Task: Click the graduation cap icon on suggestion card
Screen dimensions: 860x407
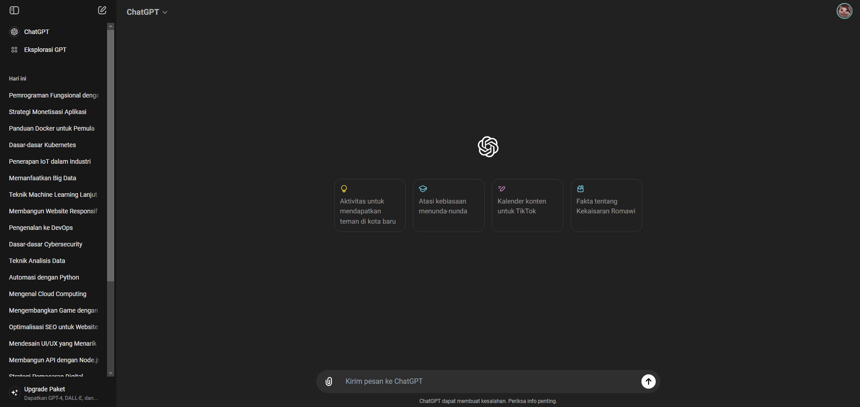Action: (x=423, y=189)
